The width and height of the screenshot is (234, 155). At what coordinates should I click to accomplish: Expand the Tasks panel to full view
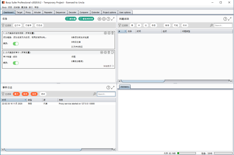(113, 19)
